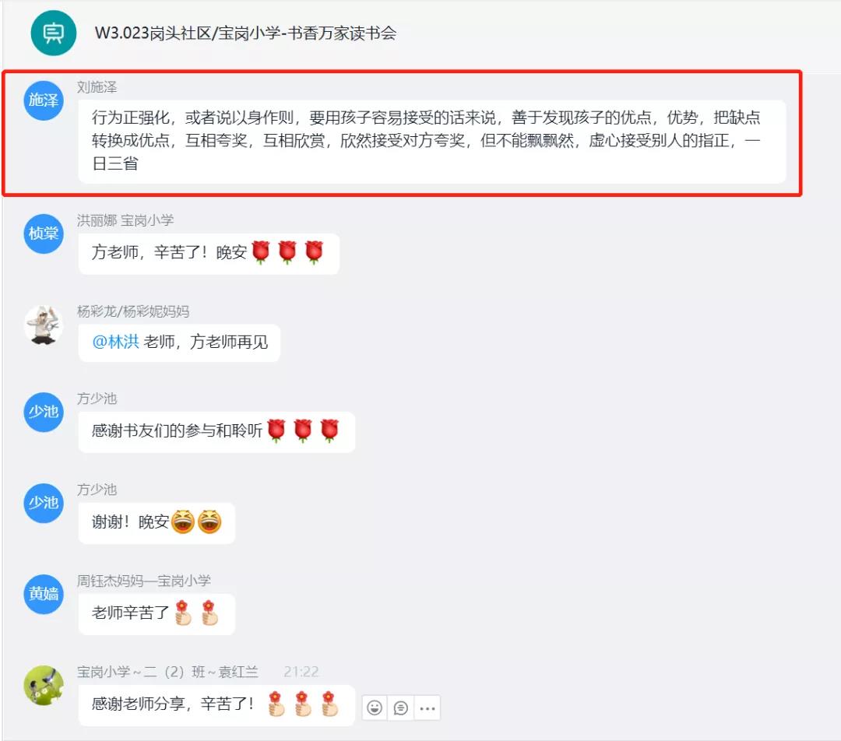The height and width of the screenshot is (741, 841).
Task: Click the group title W3.023岗头社区/宝岗小学
Action: [x=245, y=33]
